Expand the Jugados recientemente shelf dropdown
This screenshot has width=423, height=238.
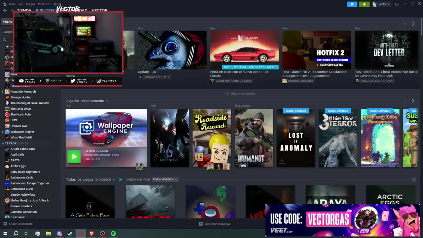(x=107, y=101)
